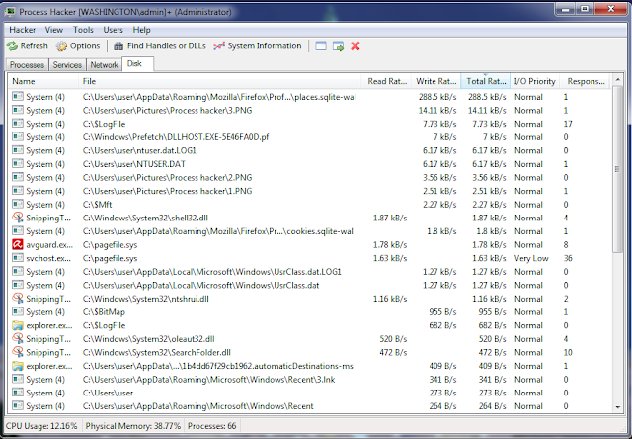This screenshot has height=439, width=632.
Task: Sort by the Write Rate column header
Action: click(x=435, y=81)
